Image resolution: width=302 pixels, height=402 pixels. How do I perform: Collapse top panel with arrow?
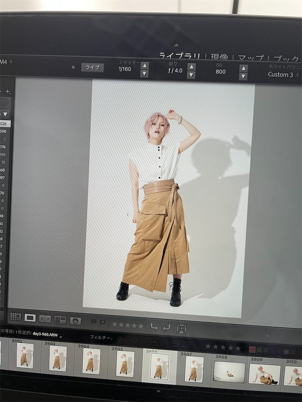176,45
